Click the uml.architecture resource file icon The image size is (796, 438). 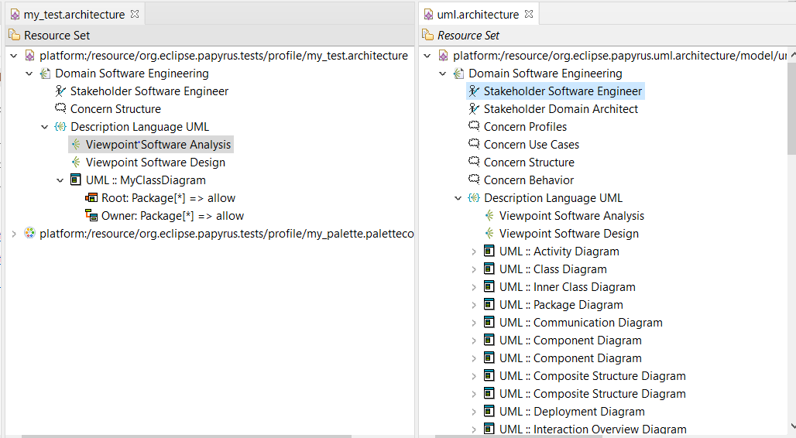443,55
